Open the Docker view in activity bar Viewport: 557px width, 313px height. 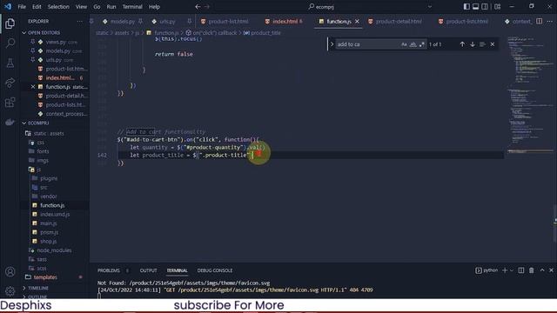coord(10,123)
